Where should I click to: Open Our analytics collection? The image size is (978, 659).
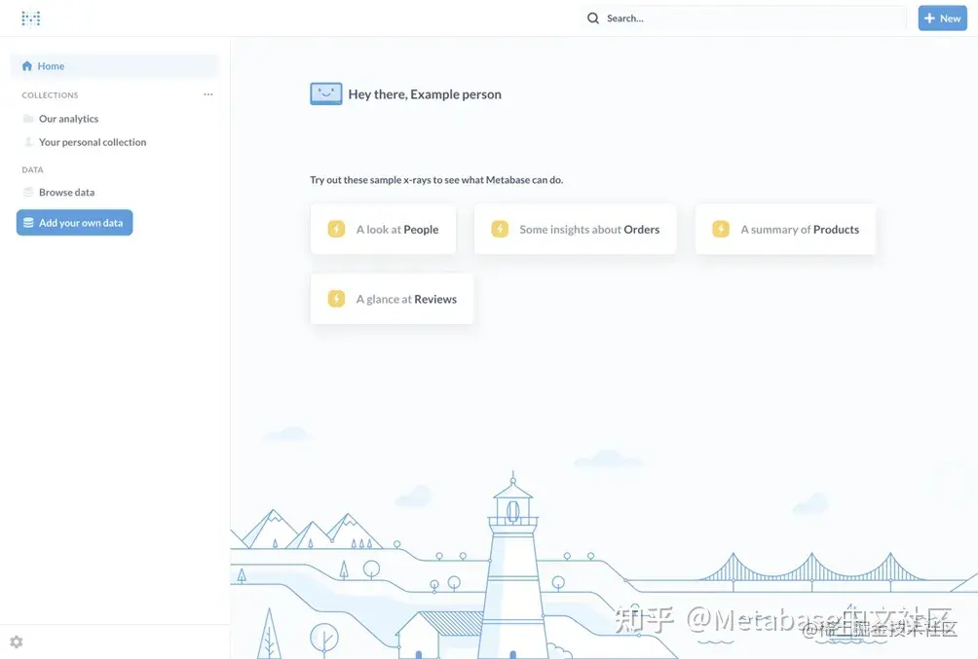coord(68,119)
